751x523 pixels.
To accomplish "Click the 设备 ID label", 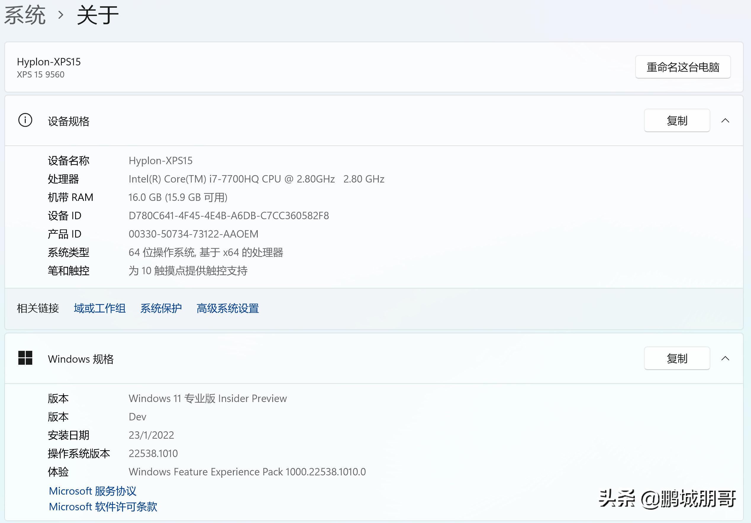I will point(65,216).
